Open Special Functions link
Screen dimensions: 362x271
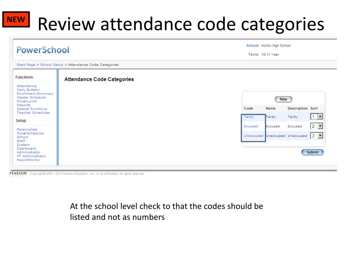32,109
